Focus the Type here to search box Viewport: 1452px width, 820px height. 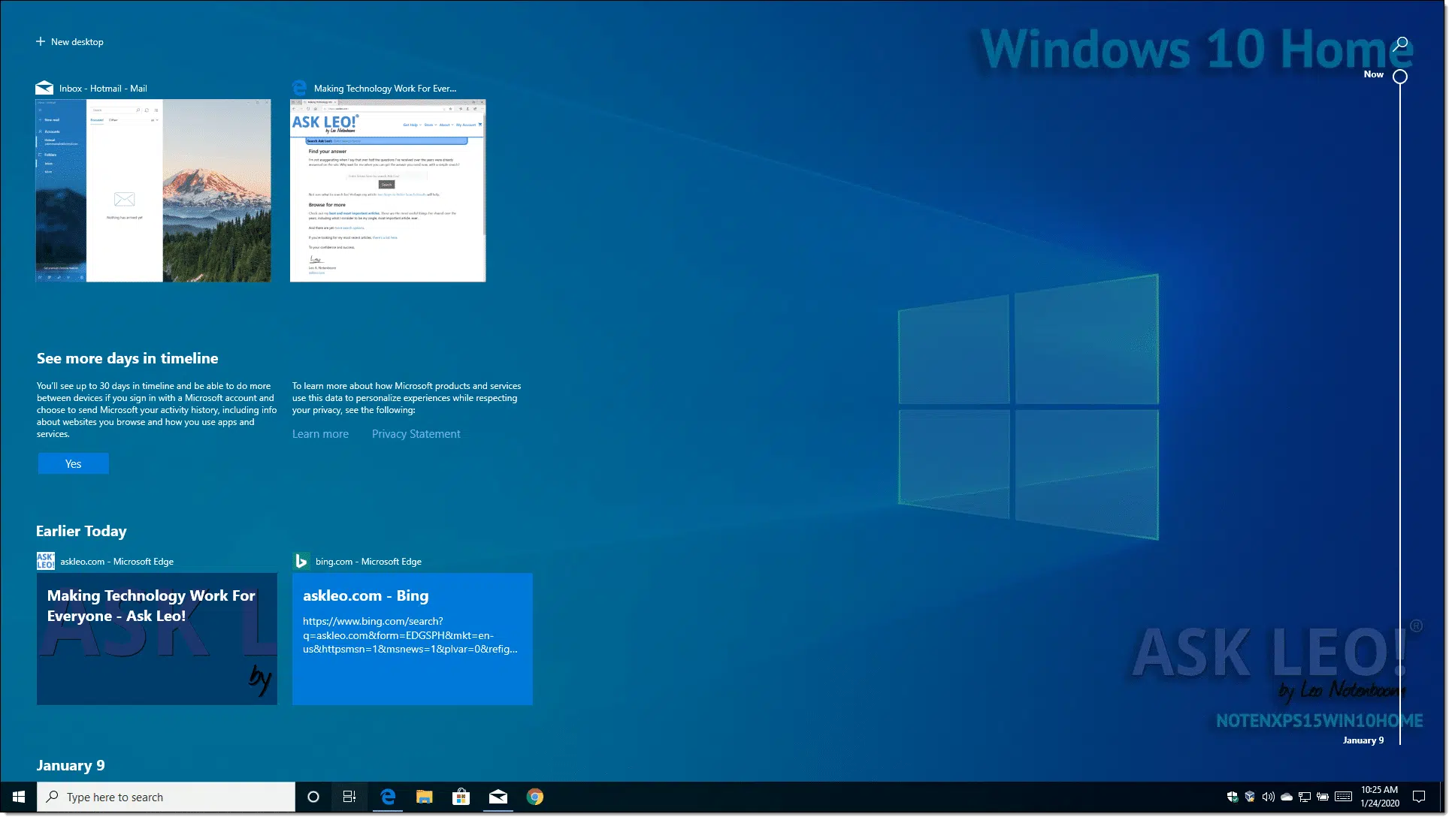point(166,797)
